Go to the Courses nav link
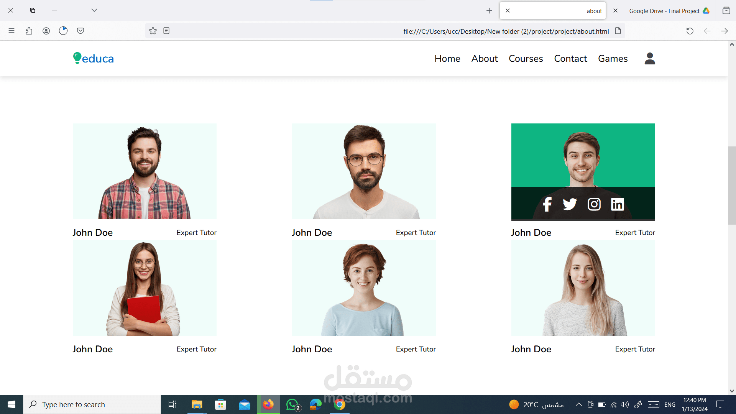Viewport: 736px width, 414px height. tap(526, 59)
